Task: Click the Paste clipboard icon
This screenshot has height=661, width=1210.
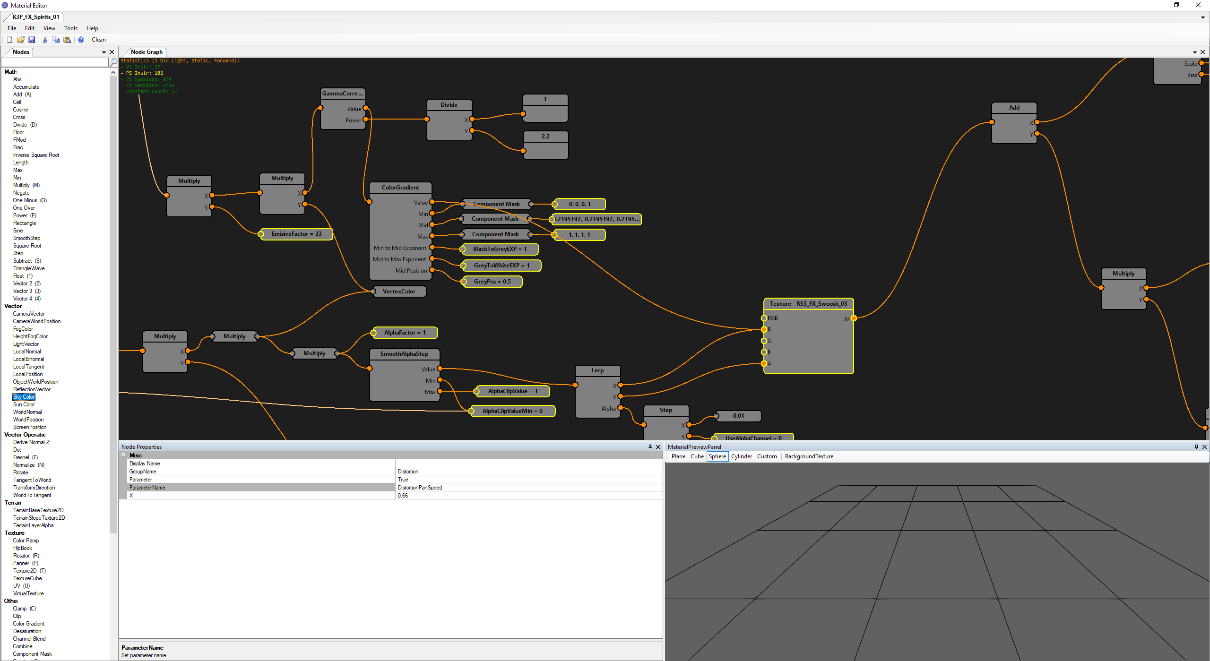Action: [x=67, y=40]
